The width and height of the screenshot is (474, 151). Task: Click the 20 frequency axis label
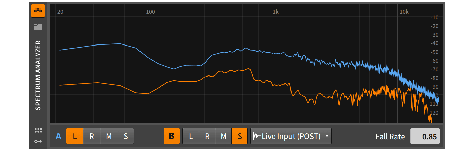pyautogui.click(x=60, y=12)
